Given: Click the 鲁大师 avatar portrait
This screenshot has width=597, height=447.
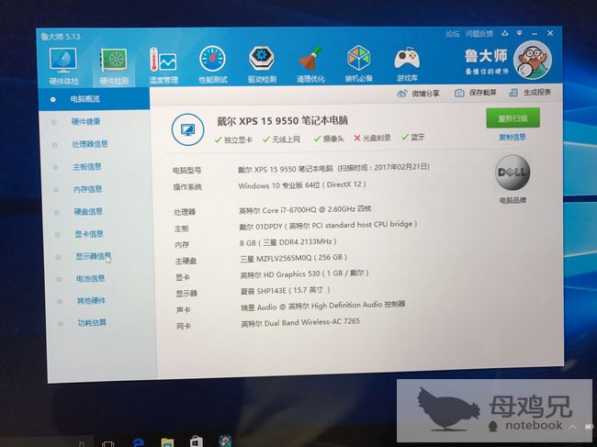Looking at the screenshot, I should pos(533,60).
